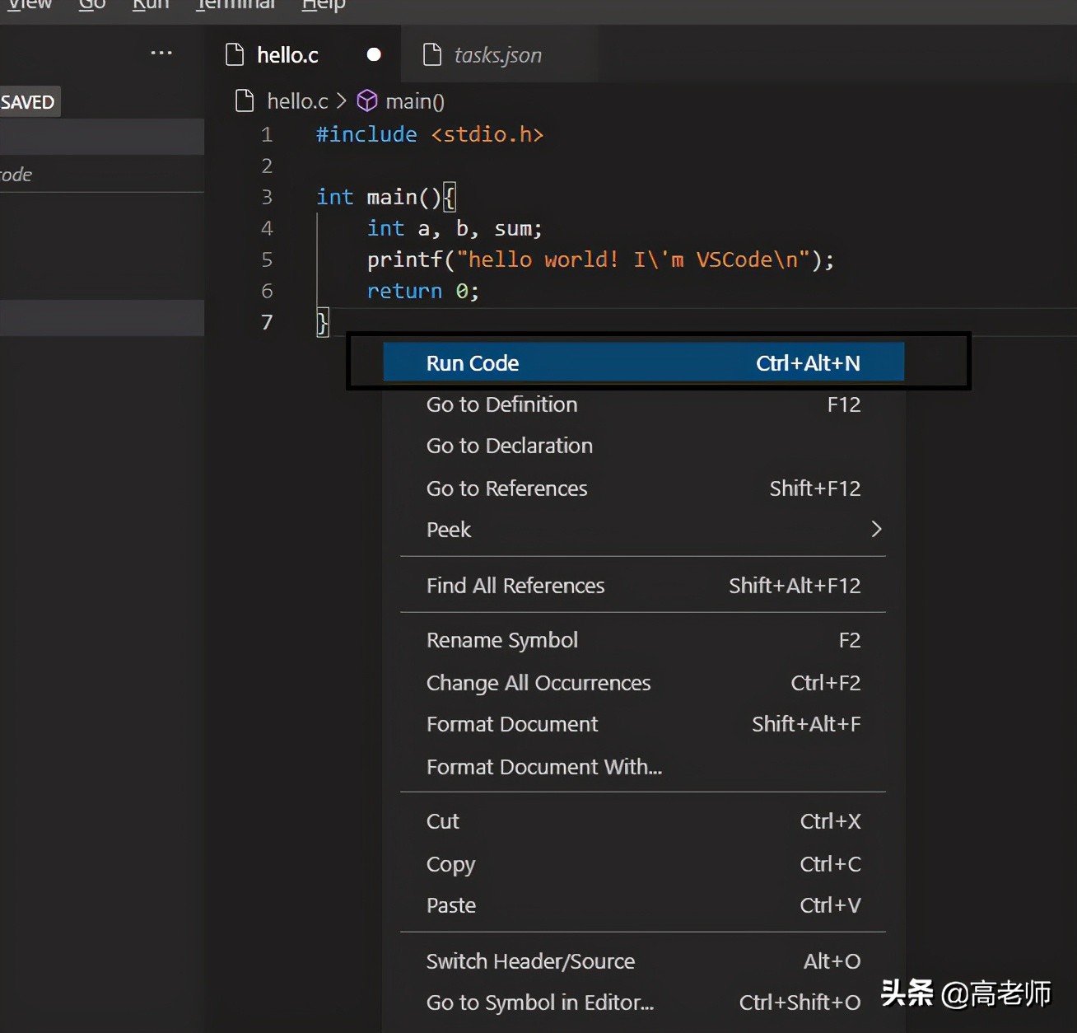Choose Switch Header/Source
Viewport: 1077px width, 1033px height.
tap(643, 961)
